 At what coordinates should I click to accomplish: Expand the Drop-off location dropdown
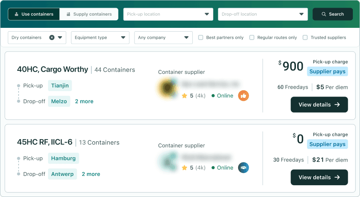coord(263,14)
